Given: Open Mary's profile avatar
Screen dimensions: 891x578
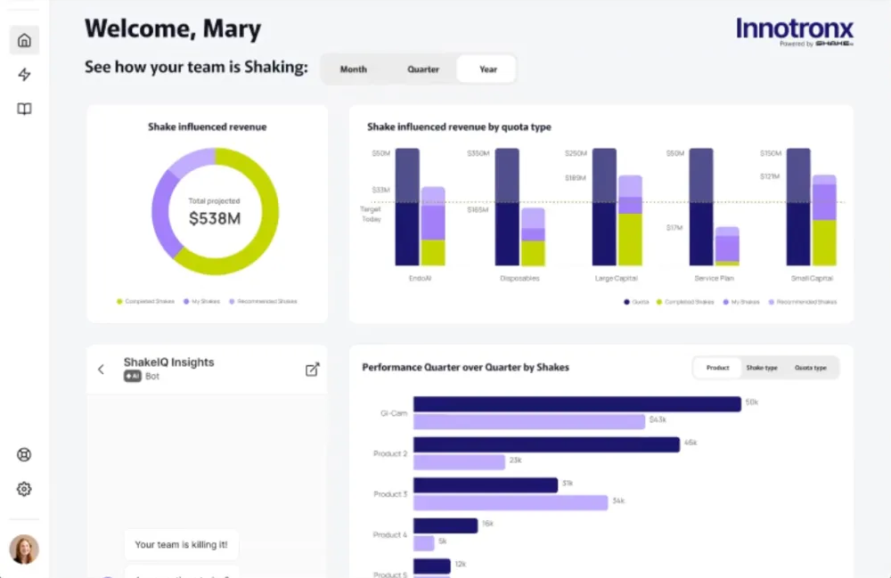Looking at the screenshot, I should click(24, 549).
